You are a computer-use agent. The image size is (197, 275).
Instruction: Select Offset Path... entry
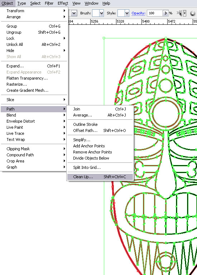point(100,131)
